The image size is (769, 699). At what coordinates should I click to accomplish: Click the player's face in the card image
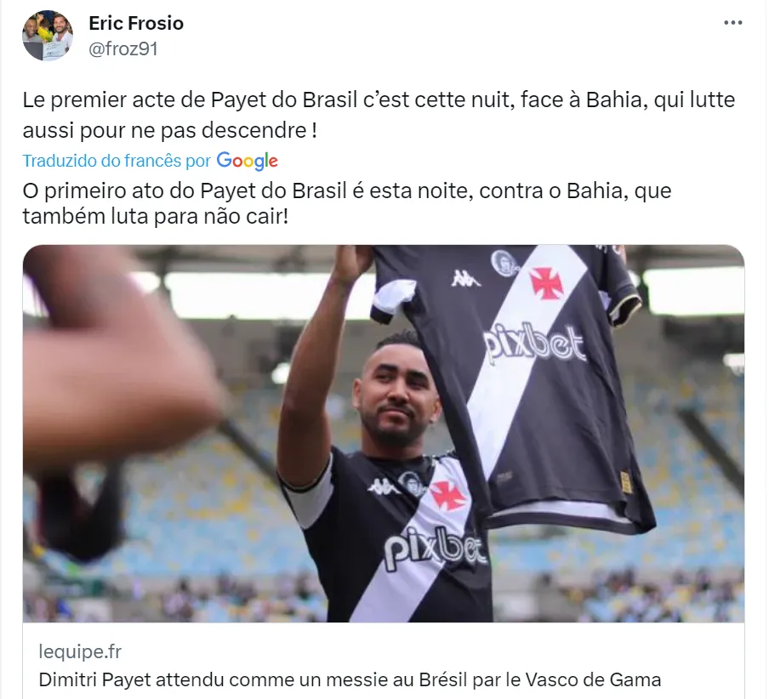point(398,399)
